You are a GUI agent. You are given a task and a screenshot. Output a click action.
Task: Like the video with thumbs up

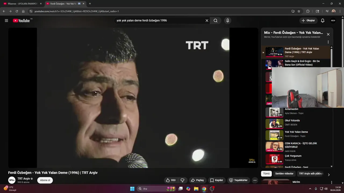tap(171, 180)
